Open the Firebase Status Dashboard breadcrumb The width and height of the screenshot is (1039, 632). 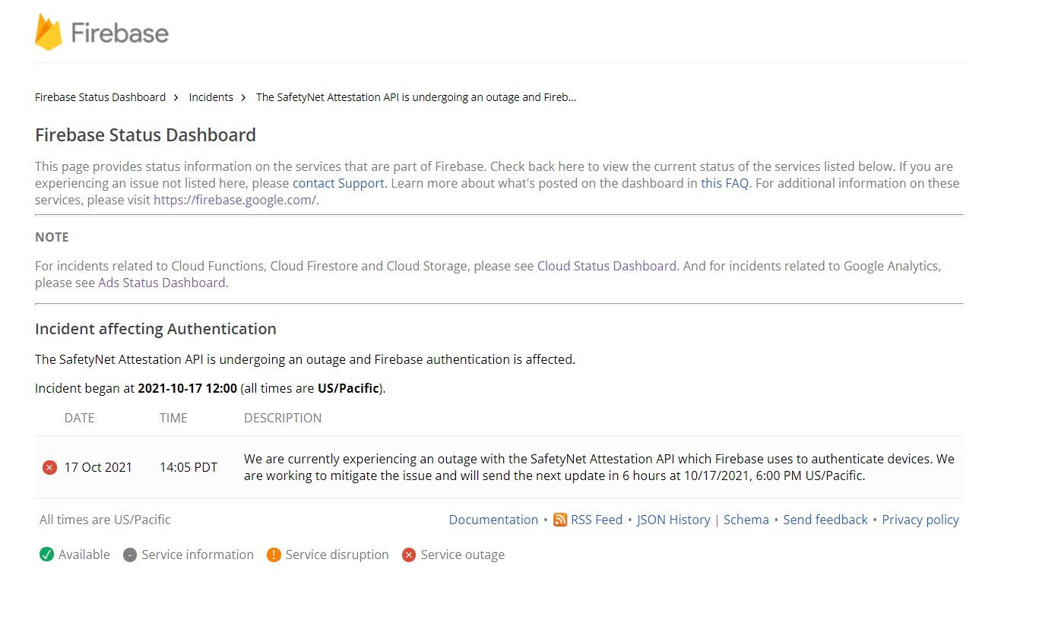tap(100, 97)
